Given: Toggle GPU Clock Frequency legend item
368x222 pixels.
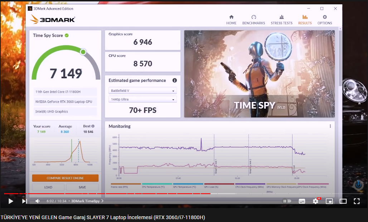Looking at the screenshot, I should [x=313, y=185].
